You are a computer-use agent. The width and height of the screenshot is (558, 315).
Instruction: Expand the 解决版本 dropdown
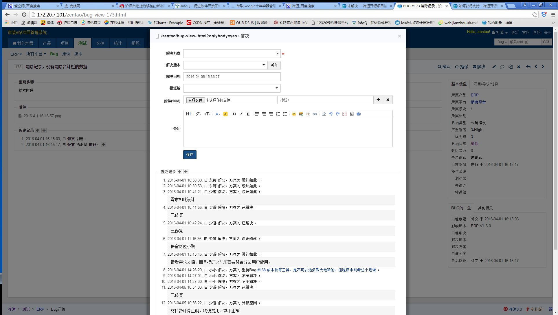click(225, 65)
